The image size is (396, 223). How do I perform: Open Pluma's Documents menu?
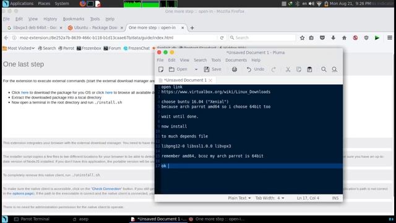pos(236,60)
